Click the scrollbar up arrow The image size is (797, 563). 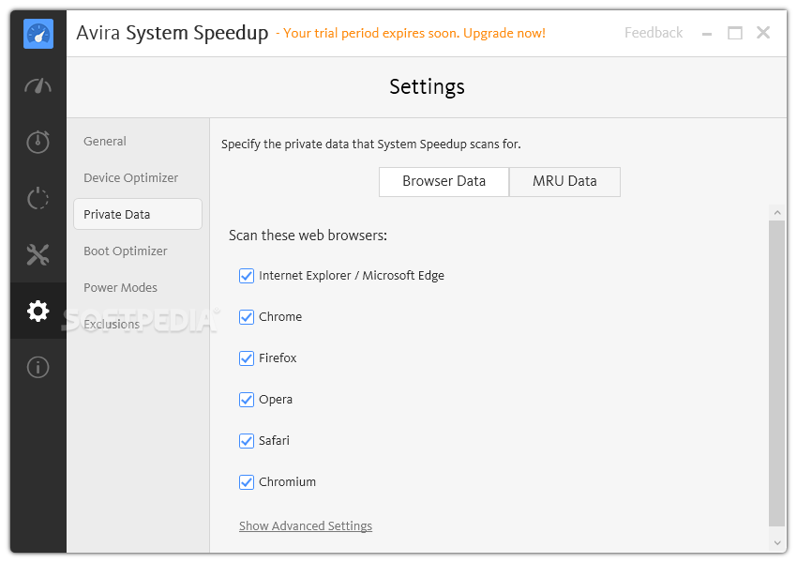tap(777, 213)
